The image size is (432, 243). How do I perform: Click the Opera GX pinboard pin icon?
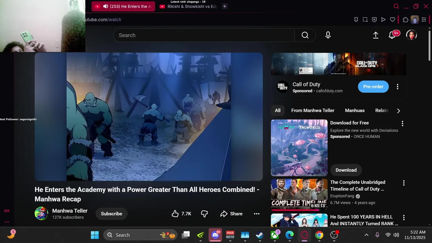pos(356,20)
